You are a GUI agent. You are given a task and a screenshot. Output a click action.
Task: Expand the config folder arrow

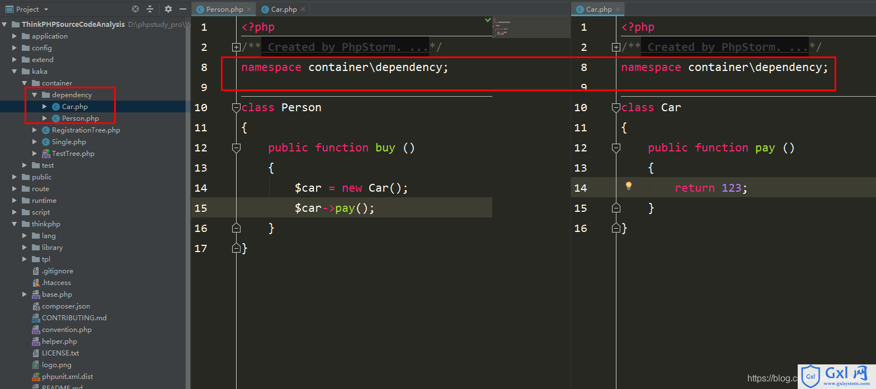(x=15, y=48)
